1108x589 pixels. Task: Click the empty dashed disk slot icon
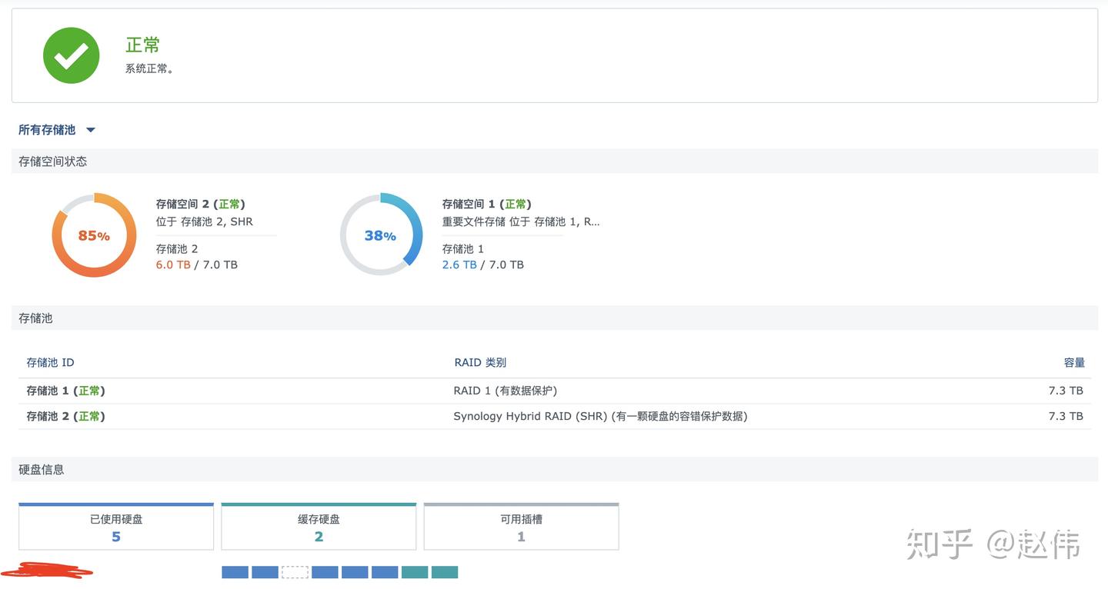295,572
